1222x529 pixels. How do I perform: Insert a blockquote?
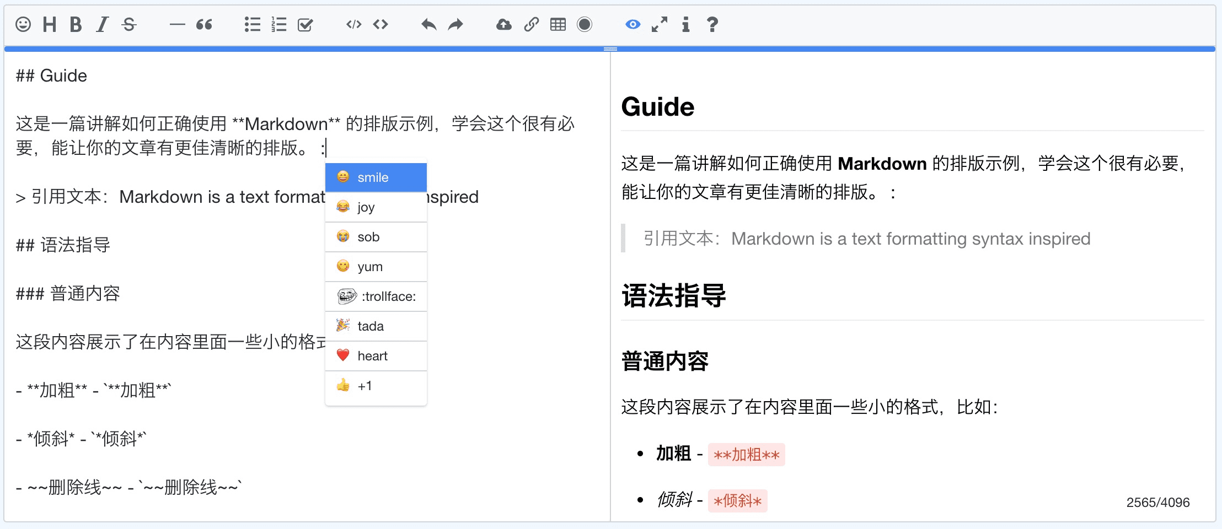point(204,24)
